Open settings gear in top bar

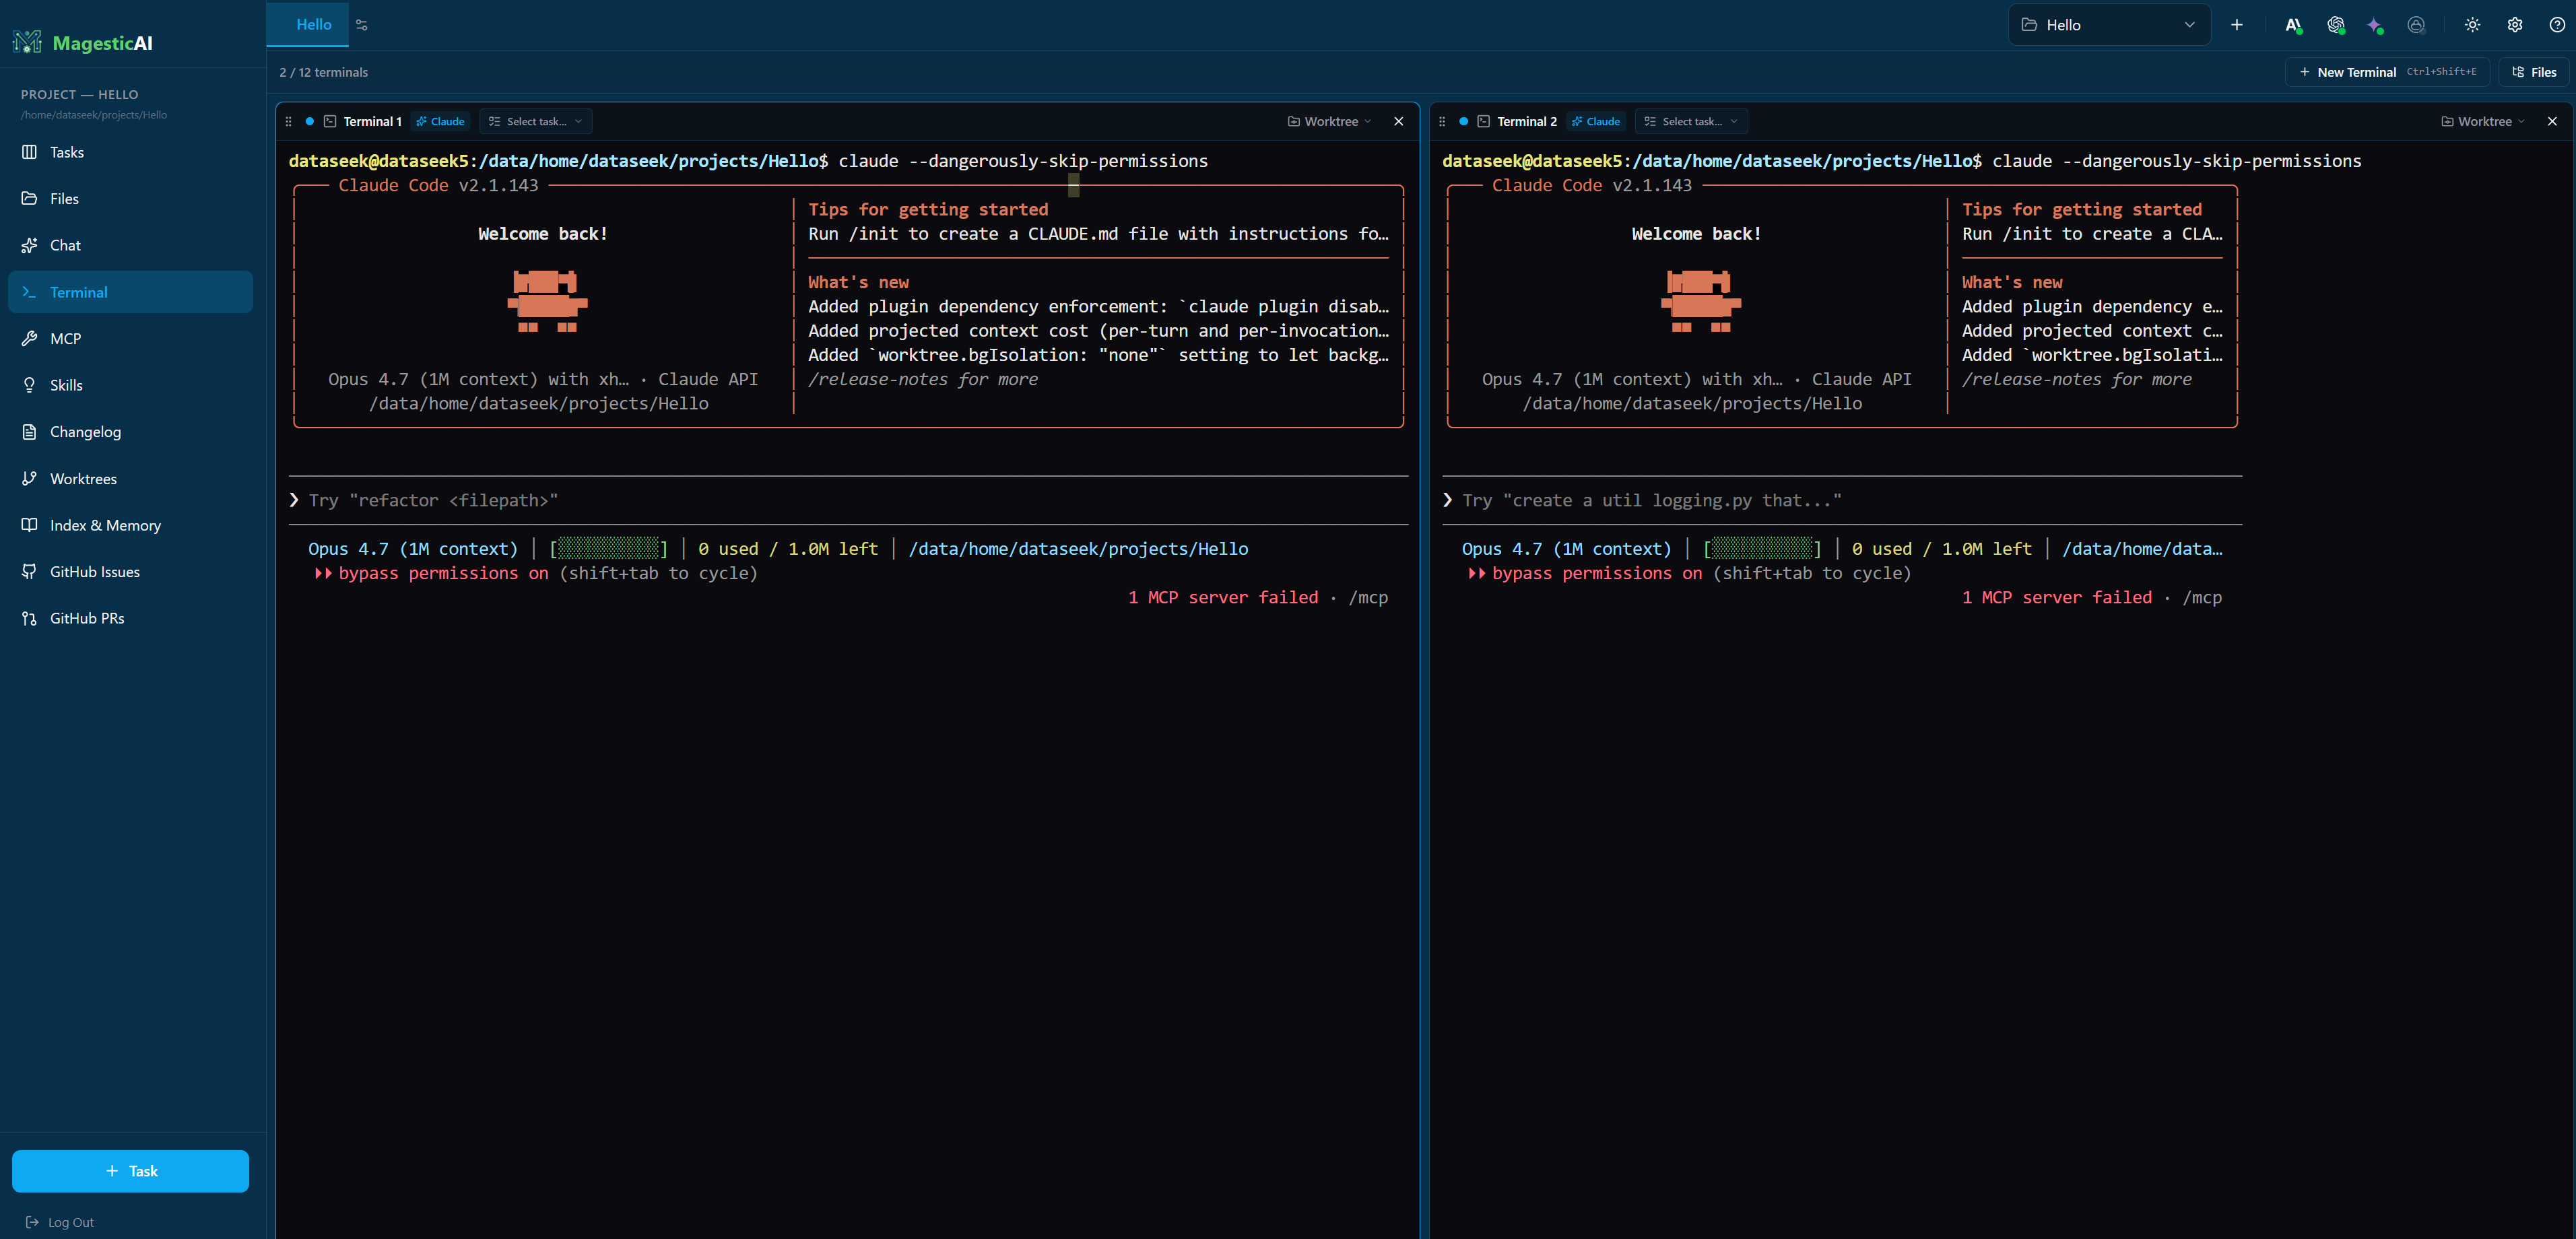click(x=2514, y=25)
